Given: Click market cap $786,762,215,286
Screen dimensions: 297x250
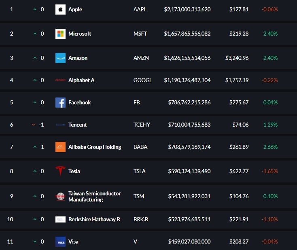Looking at the screenshot, I should tap(189, 102).
